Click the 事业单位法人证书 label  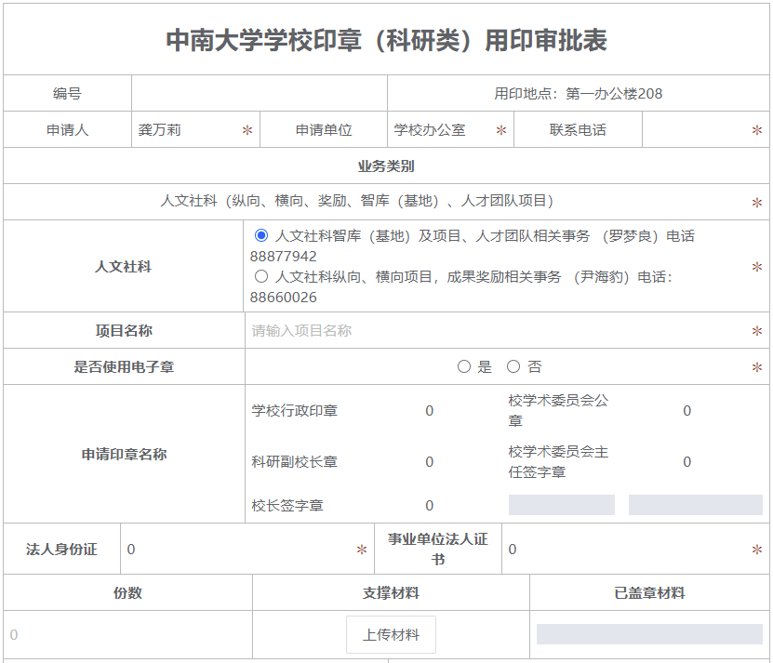pos(438,550)
